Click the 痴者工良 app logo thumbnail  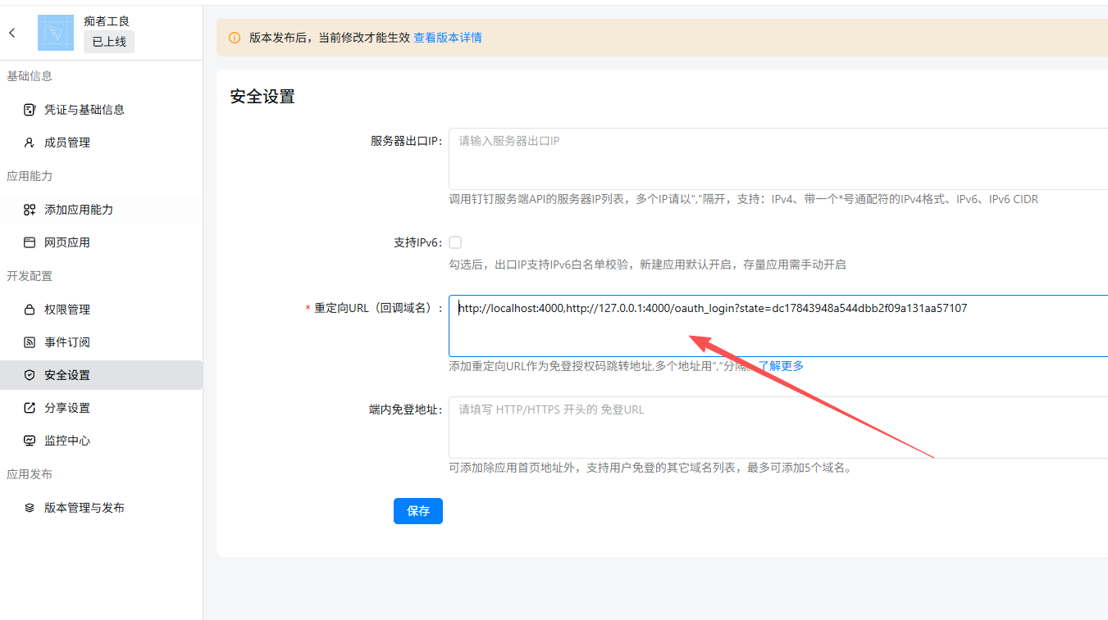click(56, 33)
